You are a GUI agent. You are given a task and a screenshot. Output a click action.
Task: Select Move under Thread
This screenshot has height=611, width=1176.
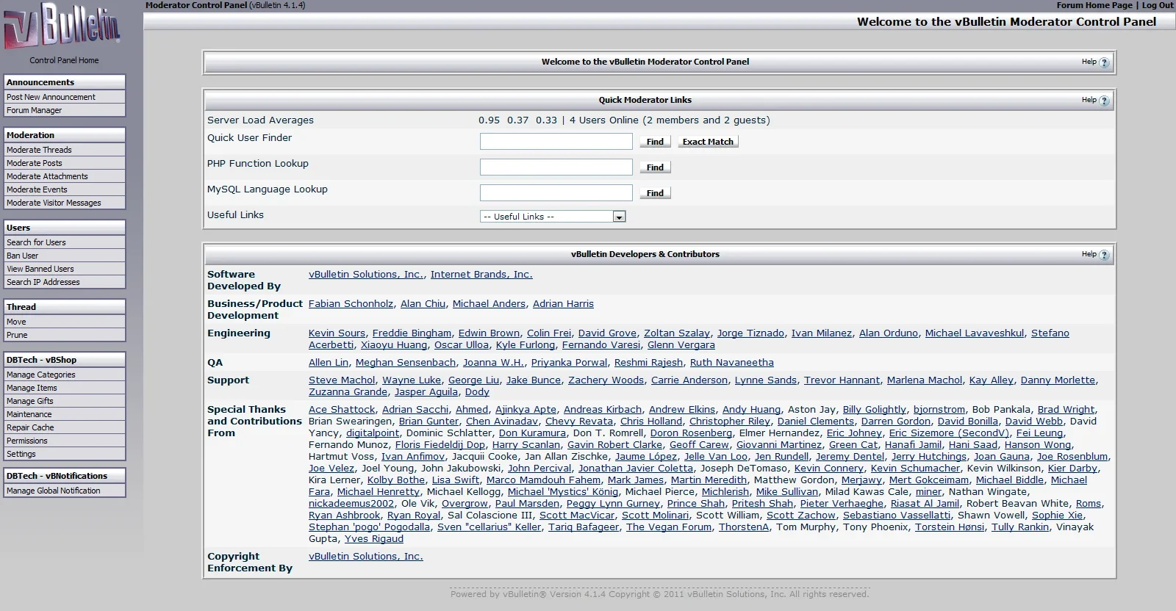65,322
